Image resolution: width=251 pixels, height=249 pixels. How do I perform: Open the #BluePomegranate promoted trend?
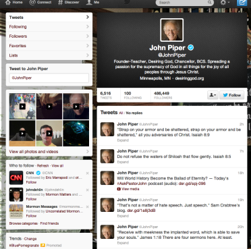coord(24,246)
